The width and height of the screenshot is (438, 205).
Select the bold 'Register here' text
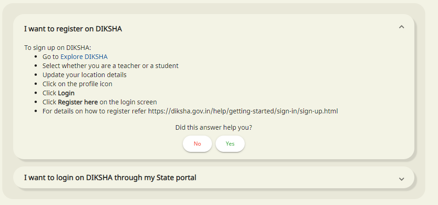78,102
